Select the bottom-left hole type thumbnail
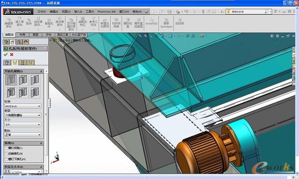 tap(11, 92)
